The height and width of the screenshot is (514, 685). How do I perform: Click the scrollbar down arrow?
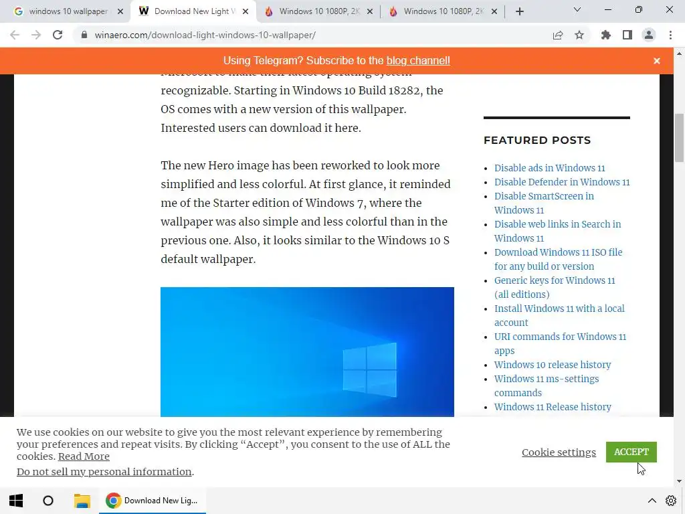679,481
